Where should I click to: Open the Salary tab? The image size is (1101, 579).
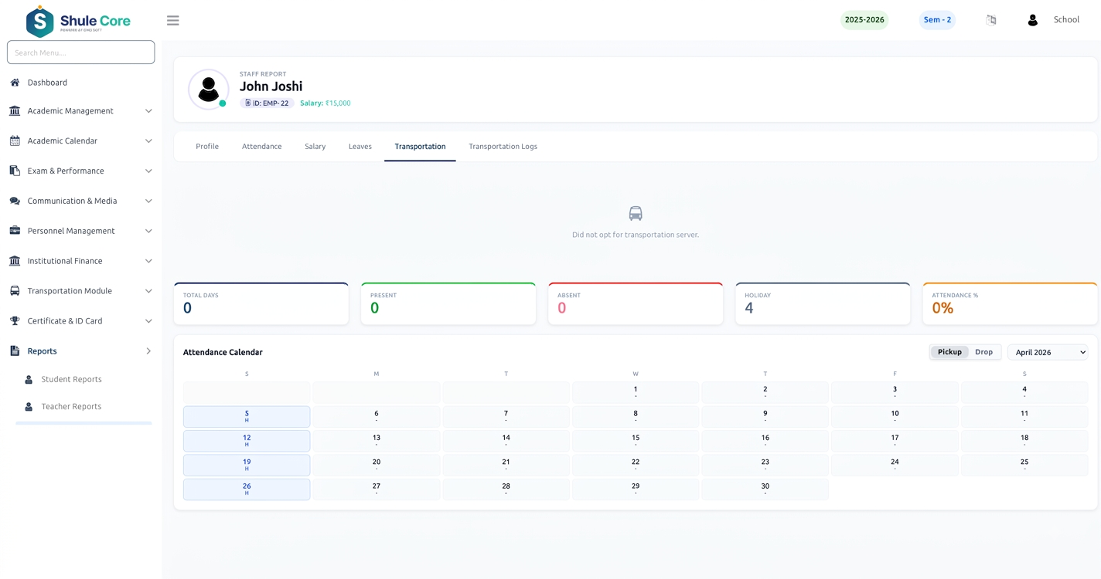tap(315, 147)
